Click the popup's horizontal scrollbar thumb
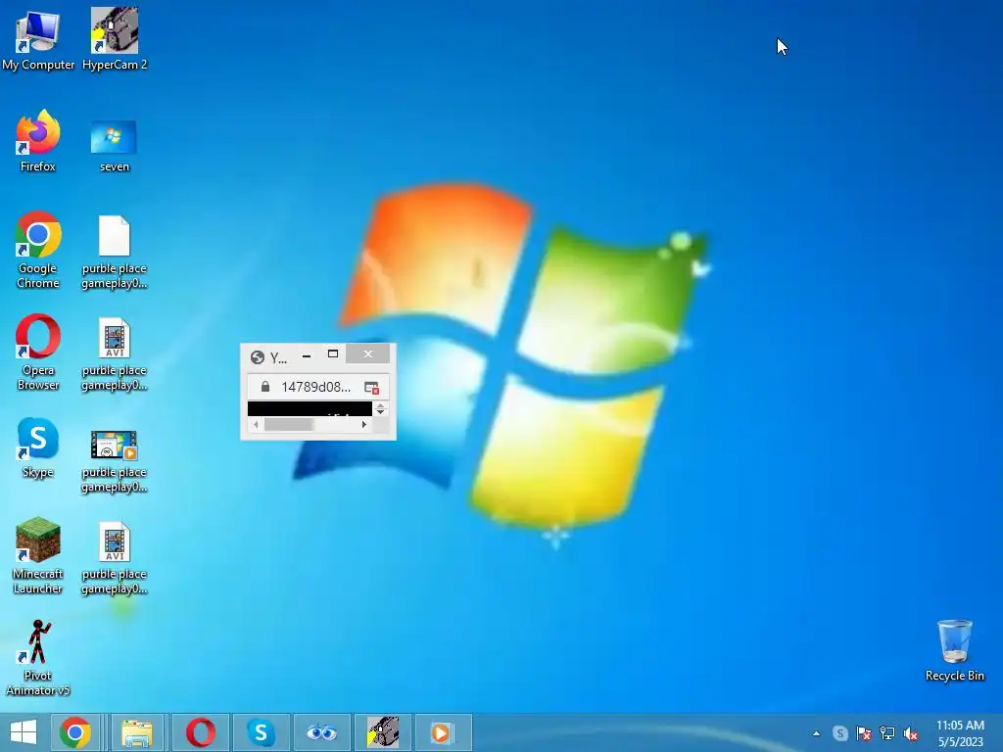The image size is (1003, 752). [x=289, y=425]
